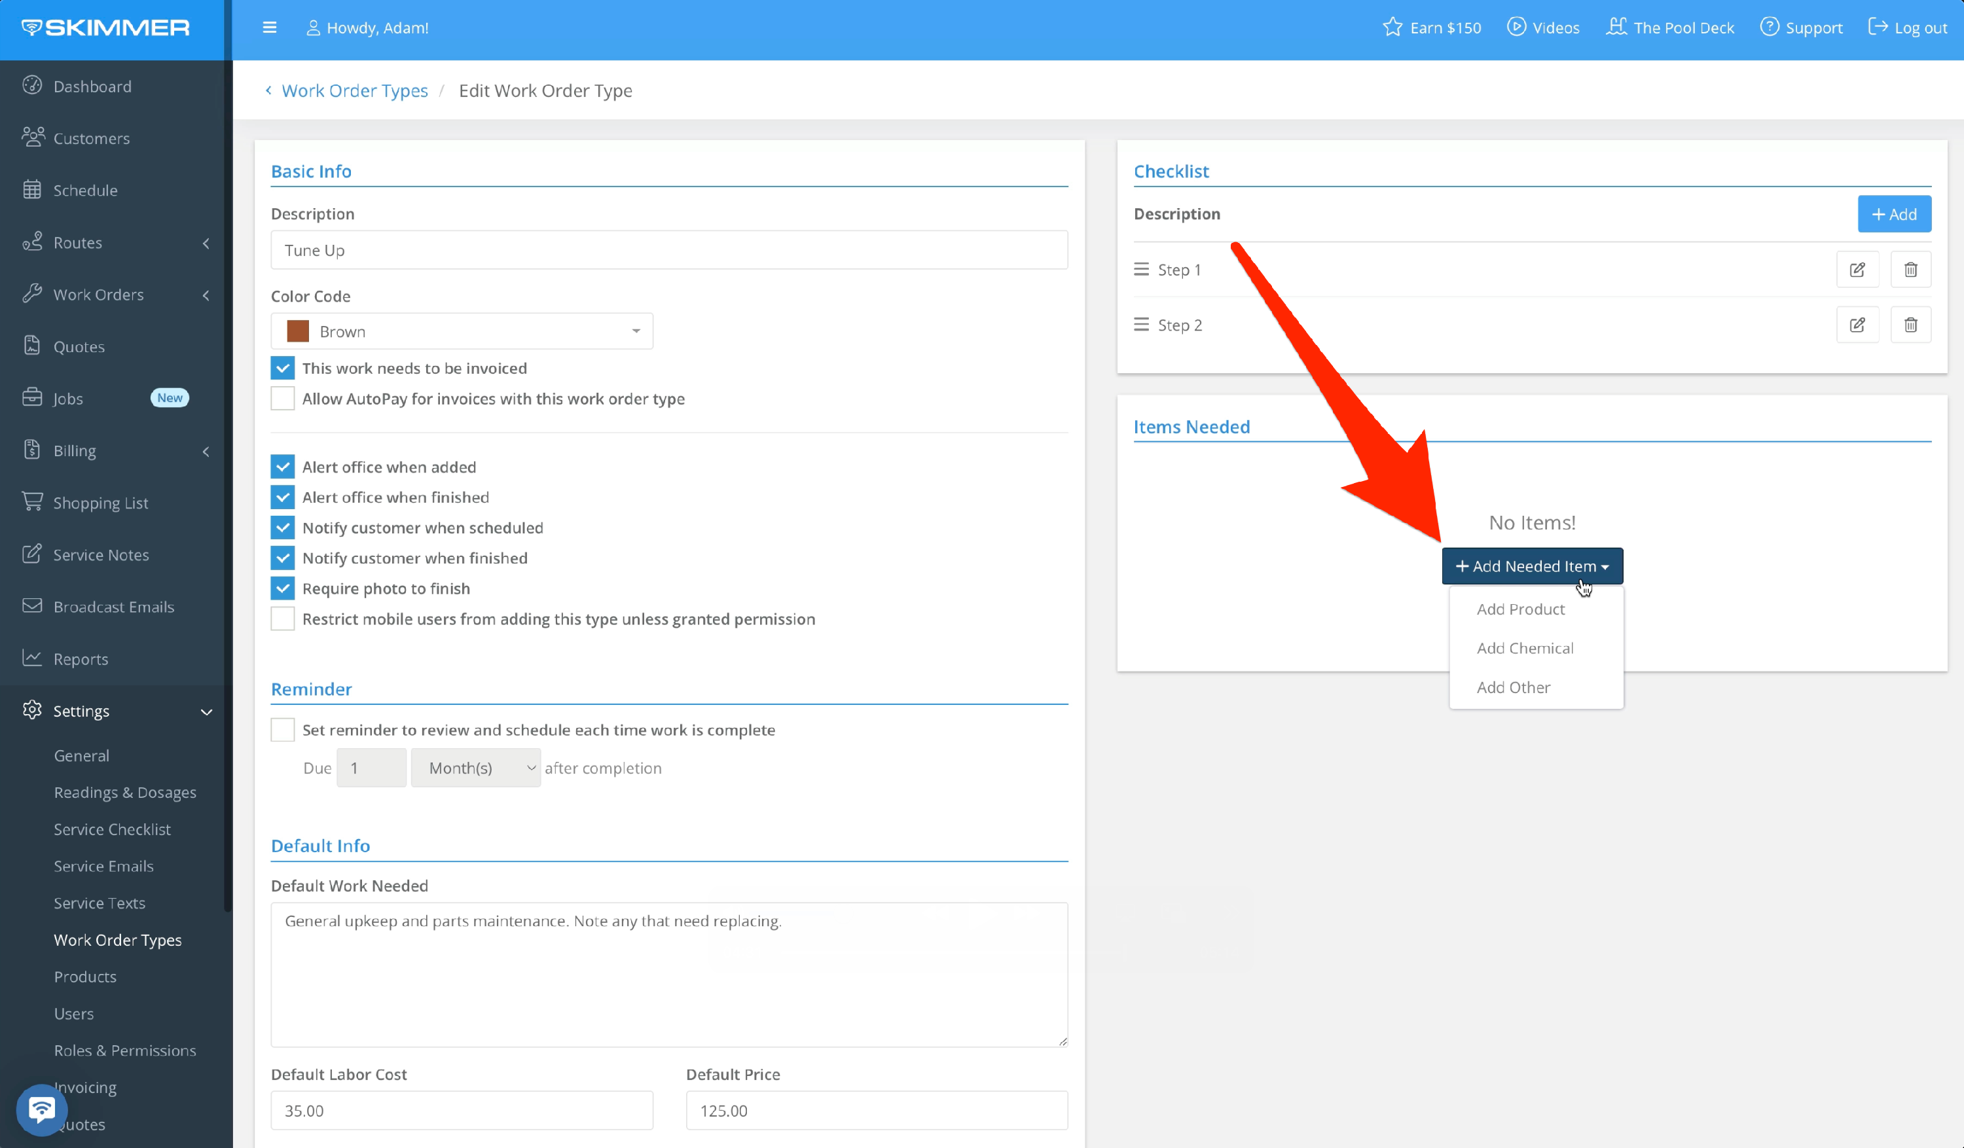
Task: Open the Brown color code dropdown
Action: (462, 331)
